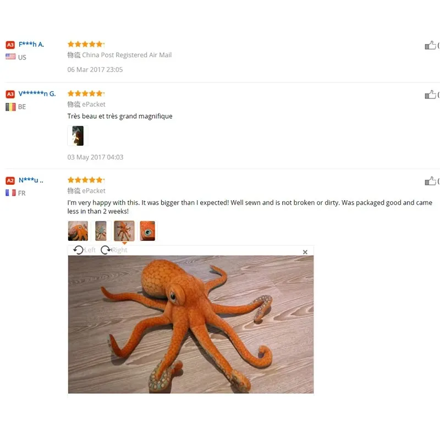View first octopus thumbnail in N***u's review

coord(78,231)
